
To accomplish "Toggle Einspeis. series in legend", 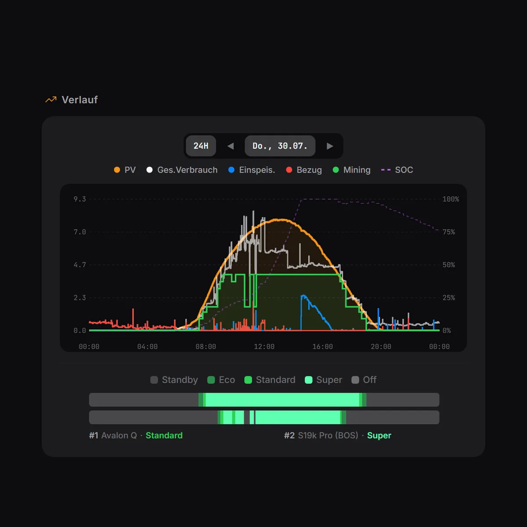I will pos(252,170).
